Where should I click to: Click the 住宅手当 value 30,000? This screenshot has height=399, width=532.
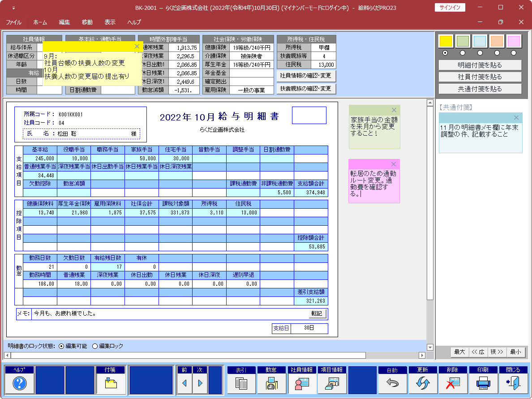(176, 159)
